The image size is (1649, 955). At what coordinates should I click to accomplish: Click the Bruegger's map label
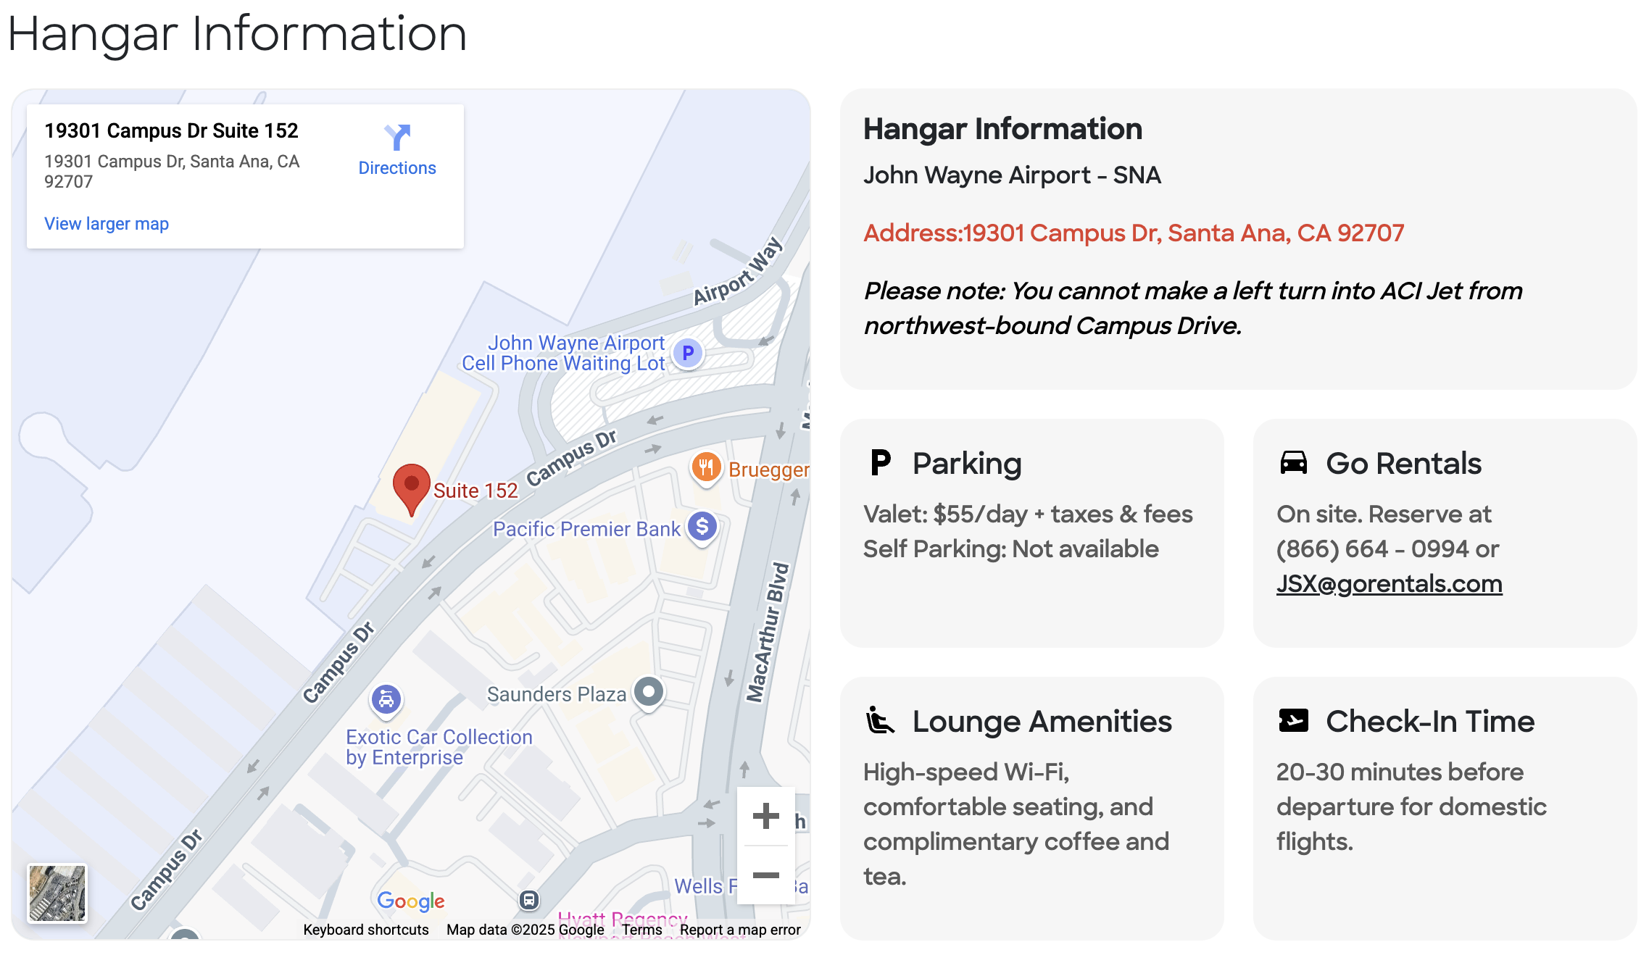click(768, 470)
